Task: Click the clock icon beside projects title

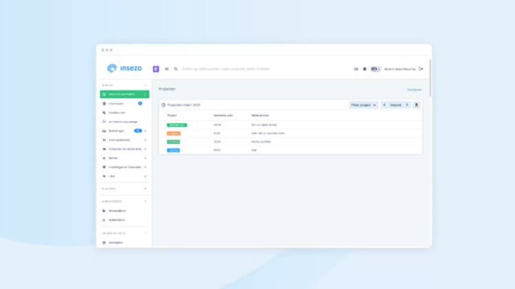Action: (x=163, y=105)
